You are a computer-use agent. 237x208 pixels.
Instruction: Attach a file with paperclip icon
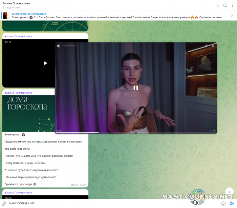(x=4, y=203)
